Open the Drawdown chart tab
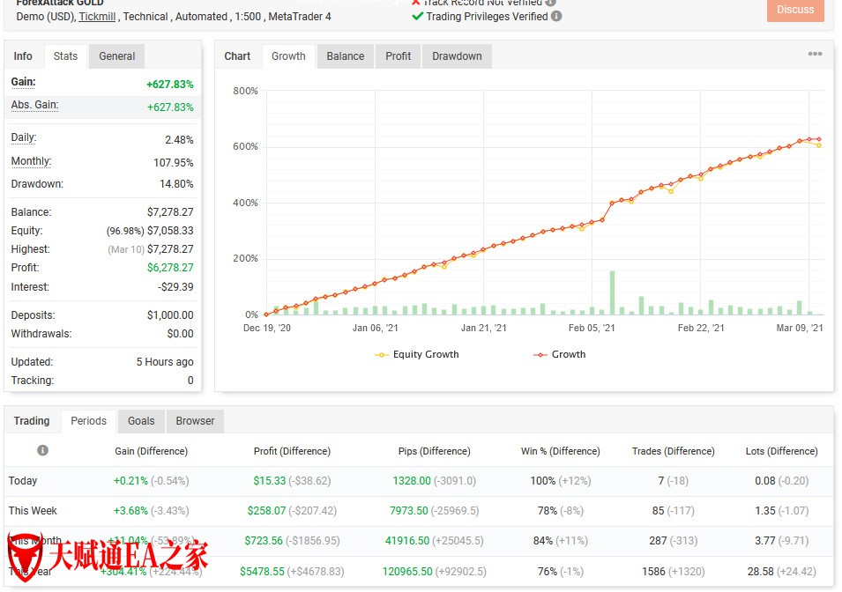 pos(457,56)
